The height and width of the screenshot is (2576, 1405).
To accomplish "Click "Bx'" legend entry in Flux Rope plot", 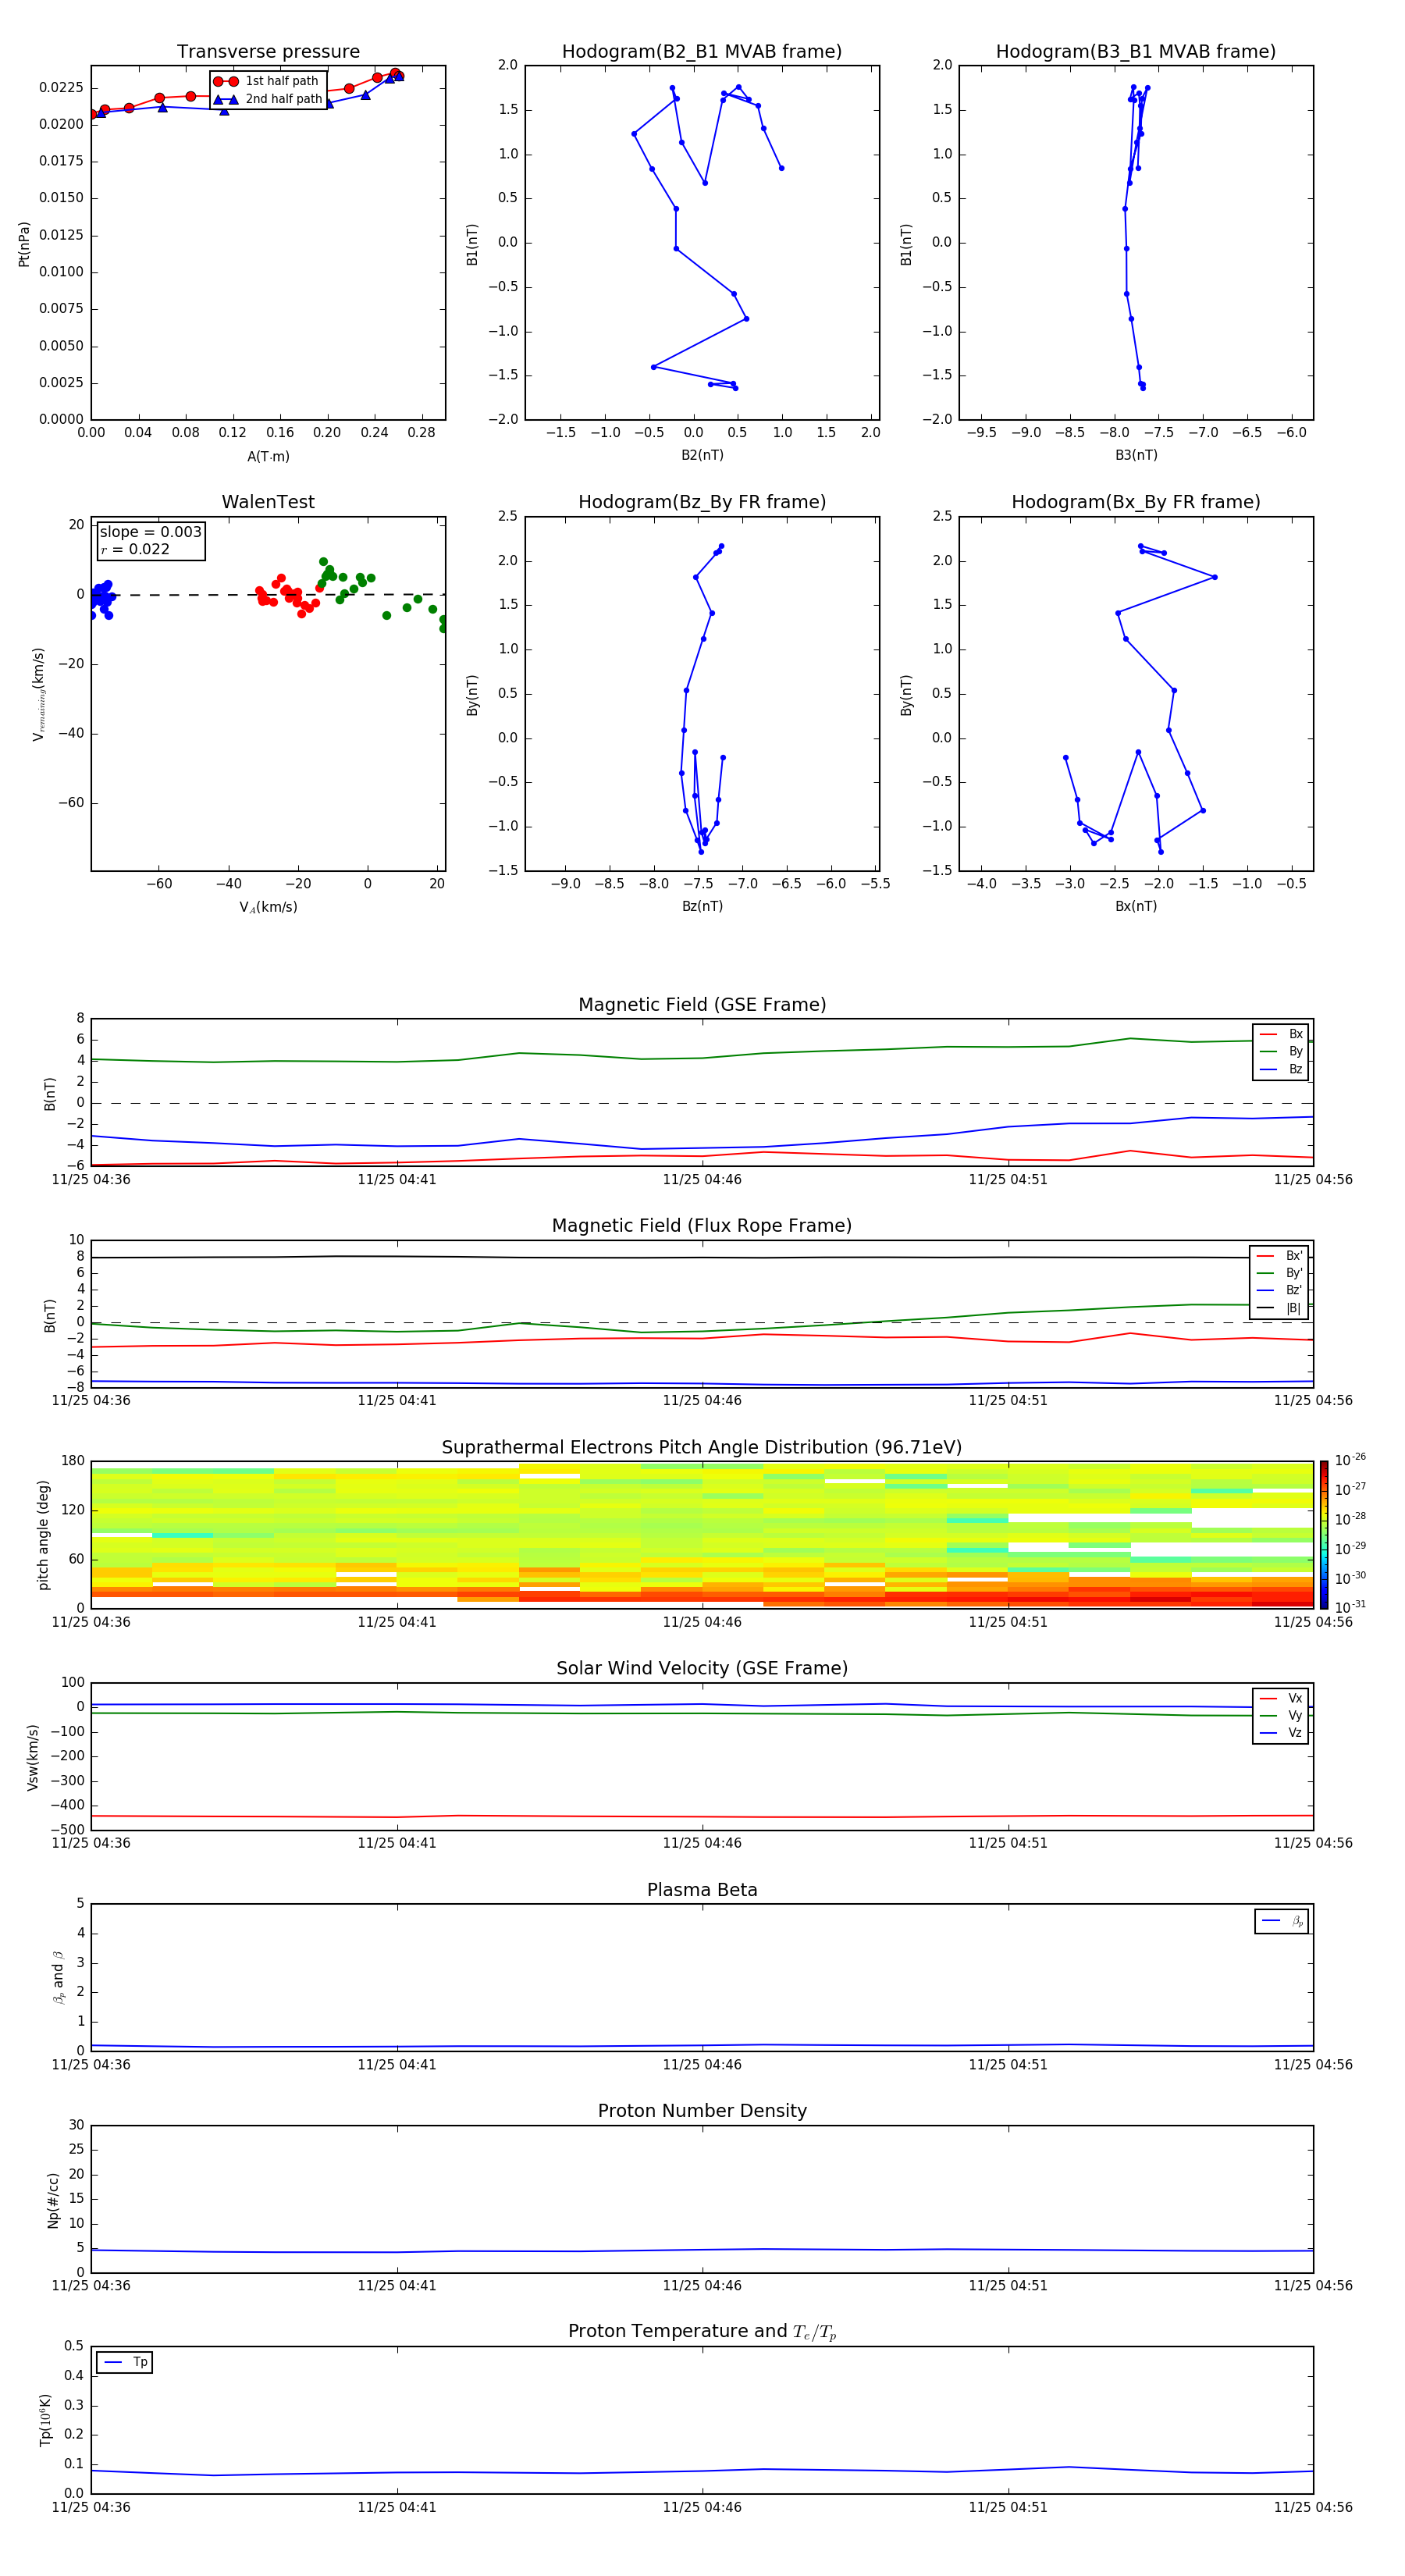I will pyautogui.click(x=1280, y=1256).
